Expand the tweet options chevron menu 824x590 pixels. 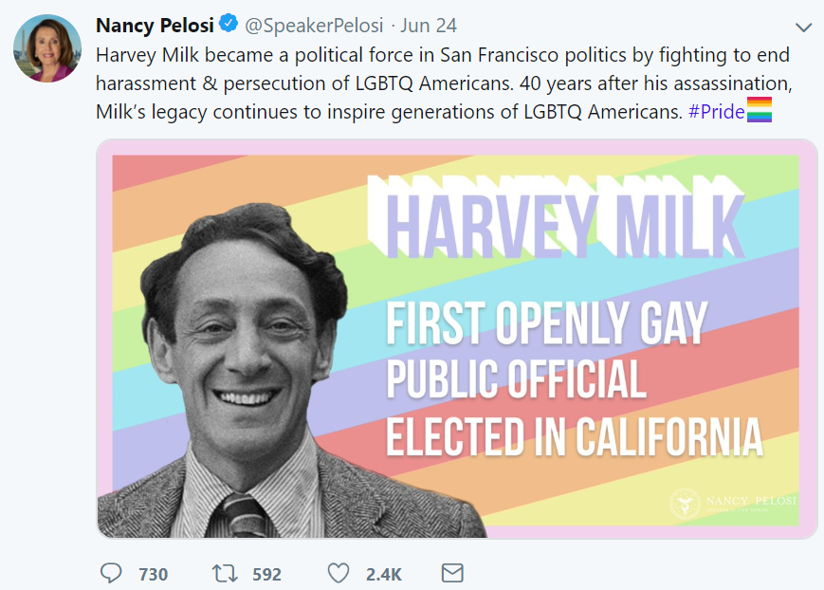(803, 26)
